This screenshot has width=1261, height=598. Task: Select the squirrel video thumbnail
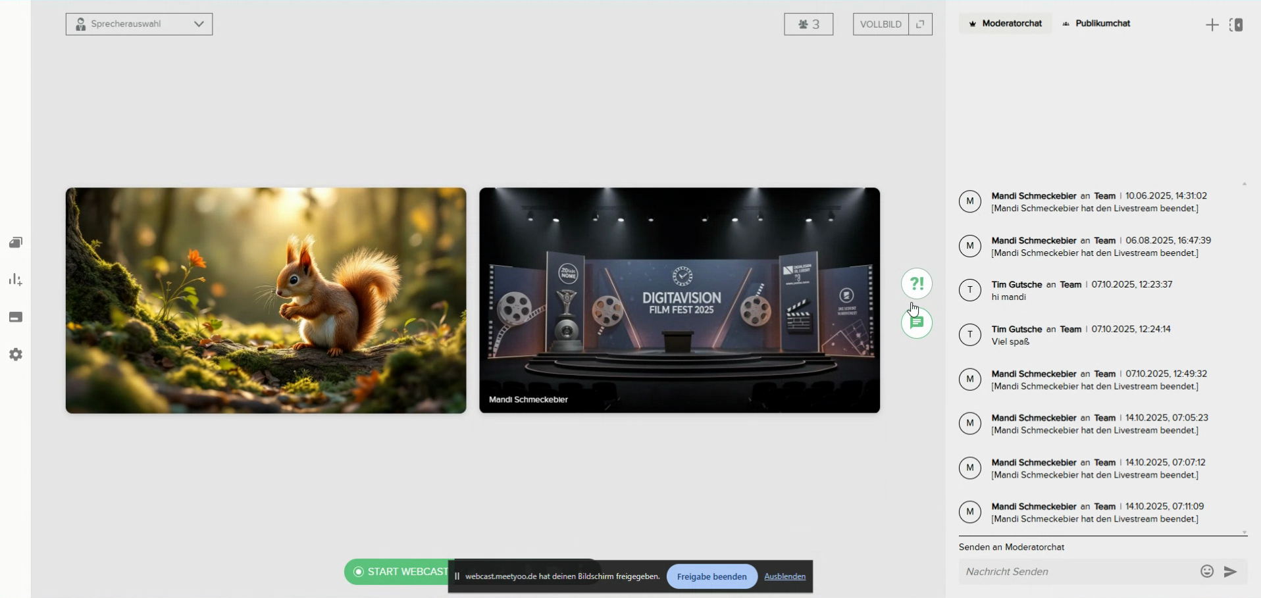pyautogui.click(x=266, y=301)
